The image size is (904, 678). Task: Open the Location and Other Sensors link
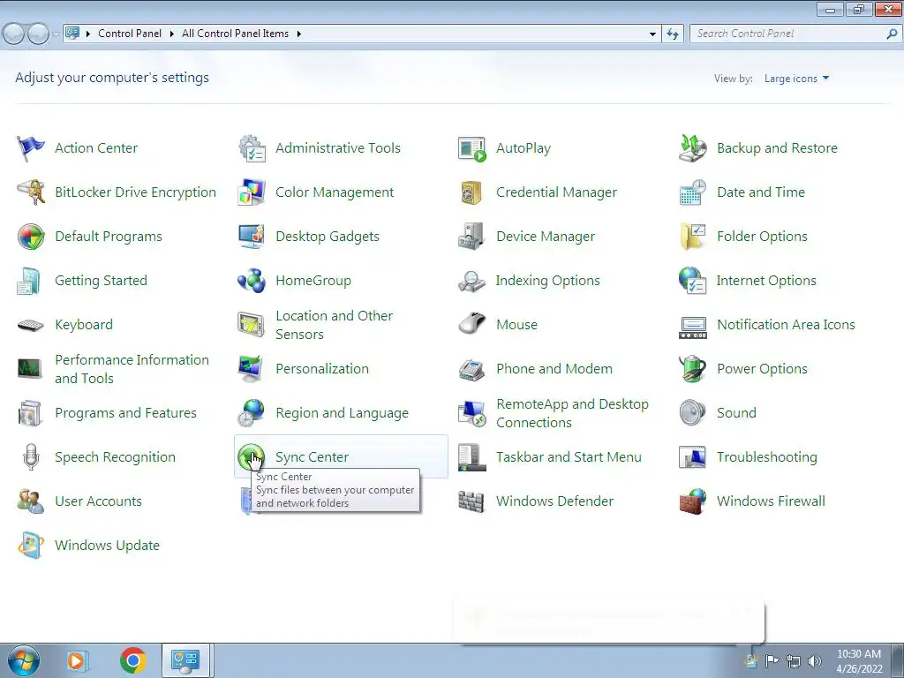[x=335, y=325]
